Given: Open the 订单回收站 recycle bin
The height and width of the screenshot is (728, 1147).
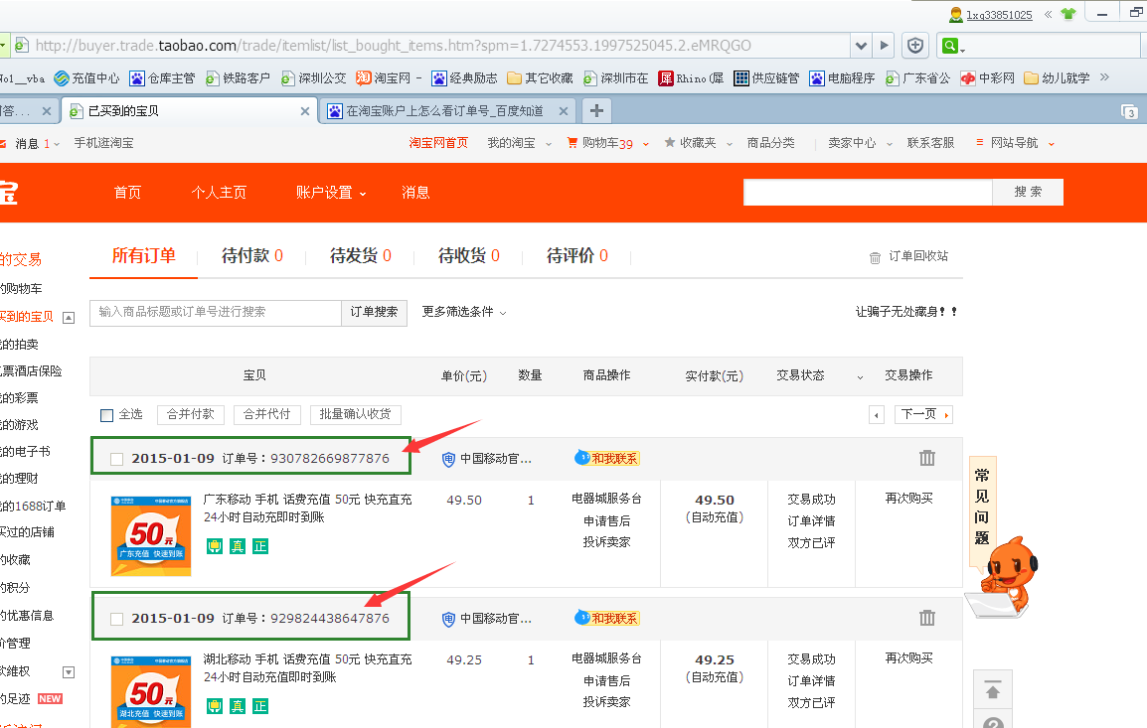Looking at the screenshot, I should point(908,256).
